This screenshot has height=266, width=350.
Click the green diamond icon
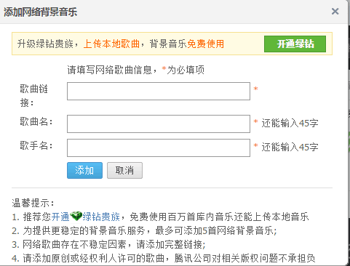(x=76, y=217)
